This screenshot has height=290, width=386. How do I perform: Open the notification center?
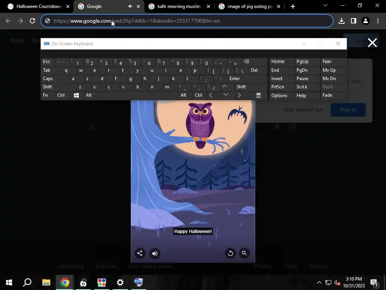[x=374, y=282]
